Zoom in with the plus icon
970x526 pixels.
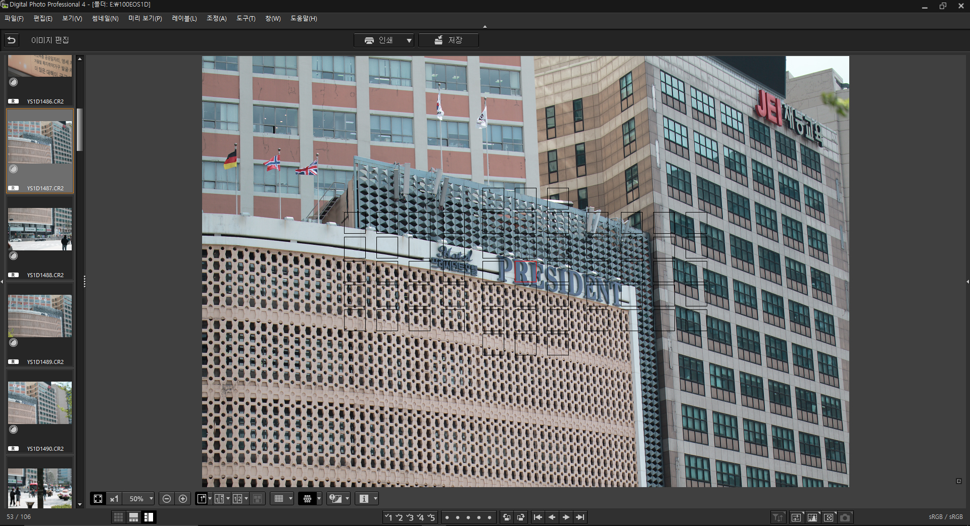(183, 499)
